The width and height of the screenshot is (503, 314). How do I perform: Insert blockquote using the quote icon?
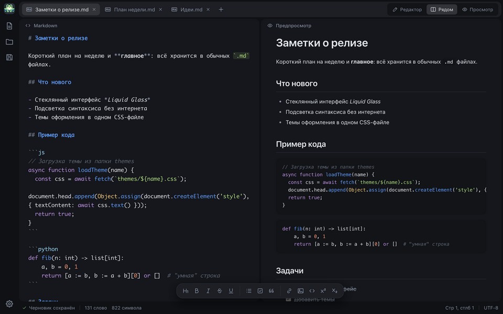pyautogui.click(x=271, y=291)
